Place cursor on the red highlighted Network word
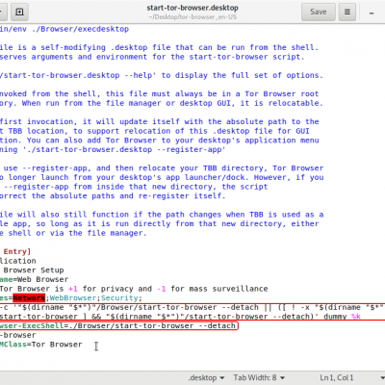Image resolution: width=385 pixels, height=385 pixels. click(x=29, y=298)
